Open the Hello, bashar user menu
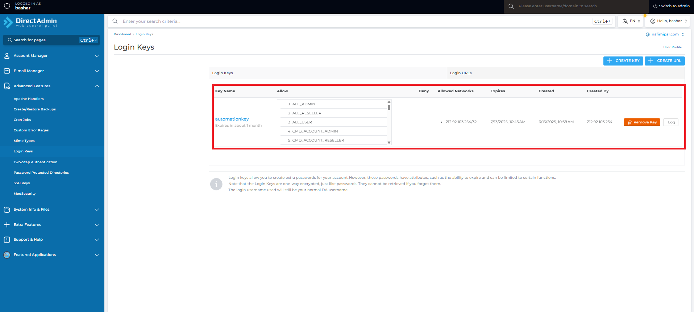694x312 pixels. coord(667,21)
